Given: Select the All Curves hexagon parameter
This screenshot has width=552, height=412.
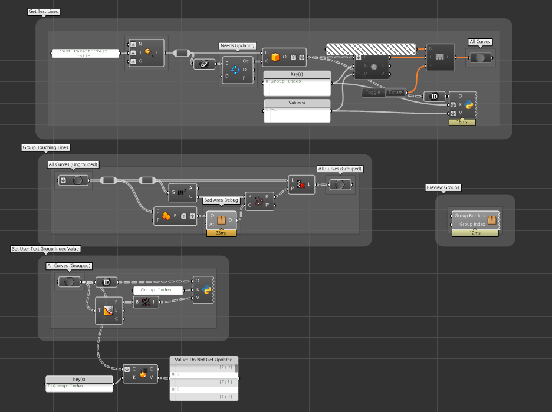Looking at the screenshot, I should [x=480, y=58].
